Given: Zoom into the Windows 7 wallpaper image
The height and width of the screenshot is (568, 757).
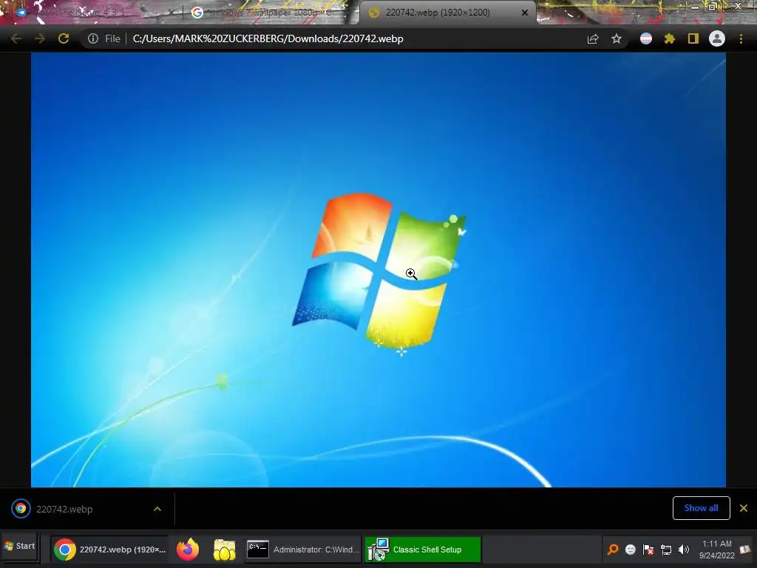Looking at the screenshot, I should point(378,269).
